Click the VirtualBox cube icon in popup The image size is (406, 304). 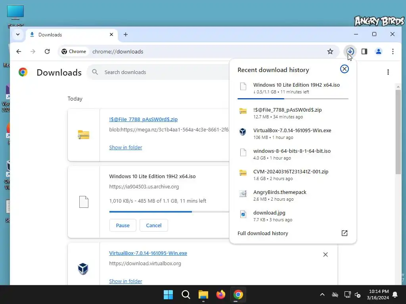[x=243, y=131]
